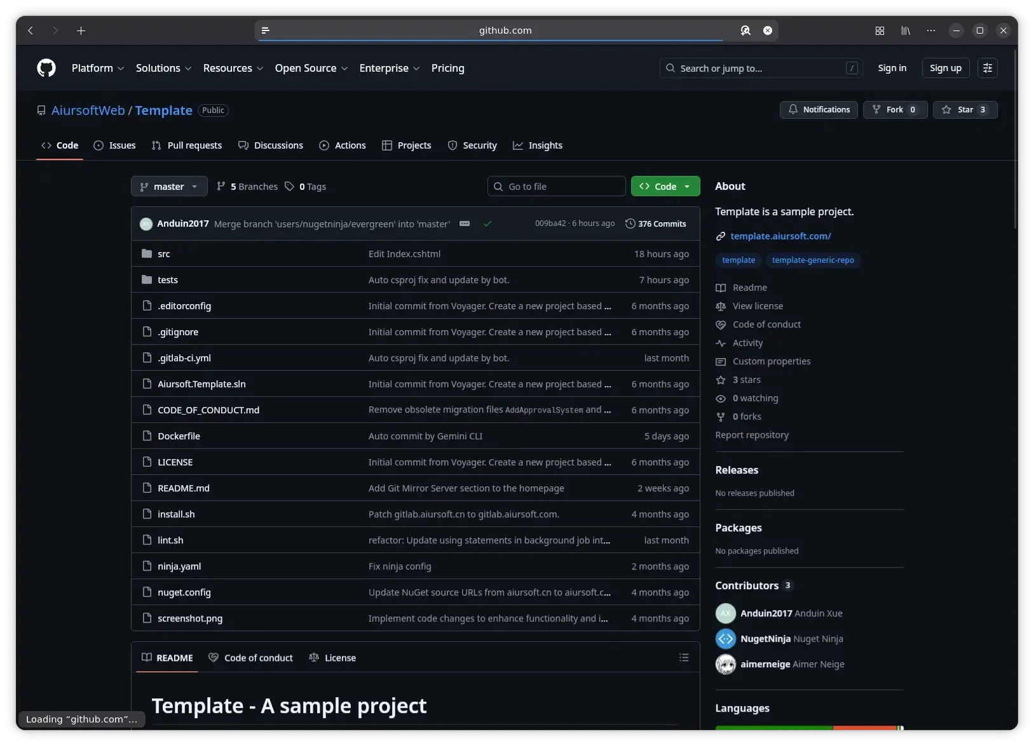
Task: Open template.aiursoft.com link
Action: (x=780, y=236)
